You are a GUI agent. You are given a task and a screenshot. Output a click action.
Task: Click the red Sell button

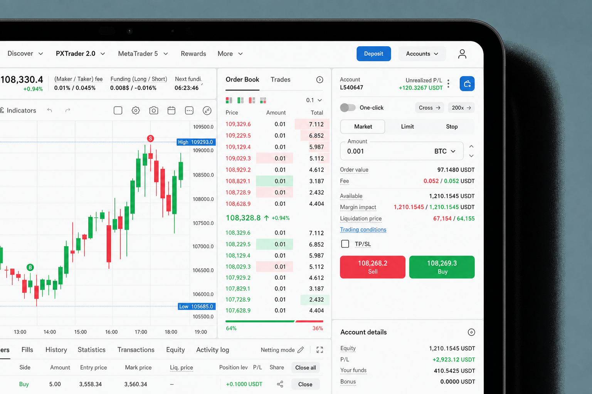[373, 267]
